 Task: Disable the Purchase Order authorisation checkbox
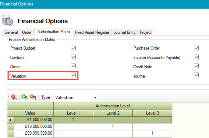(x=196, y=48)
